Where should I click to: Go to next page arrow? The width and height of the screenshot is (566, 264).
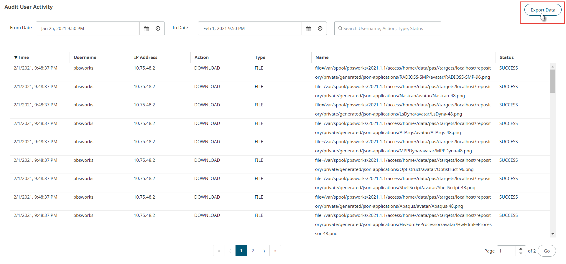[264, 251]
